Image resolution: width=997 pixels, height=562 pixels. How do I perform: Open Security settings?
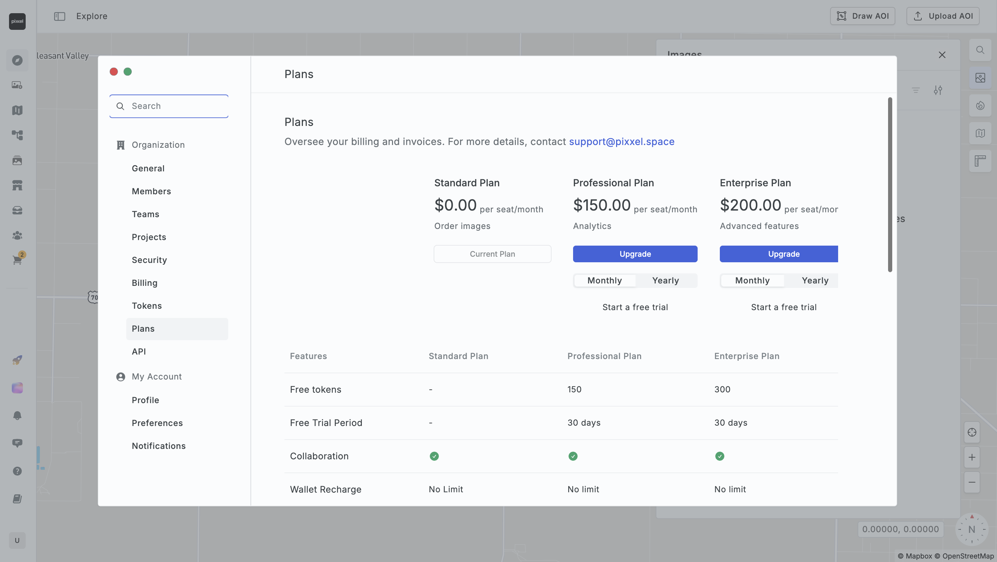pyautogui.click(x=177, y=260)
